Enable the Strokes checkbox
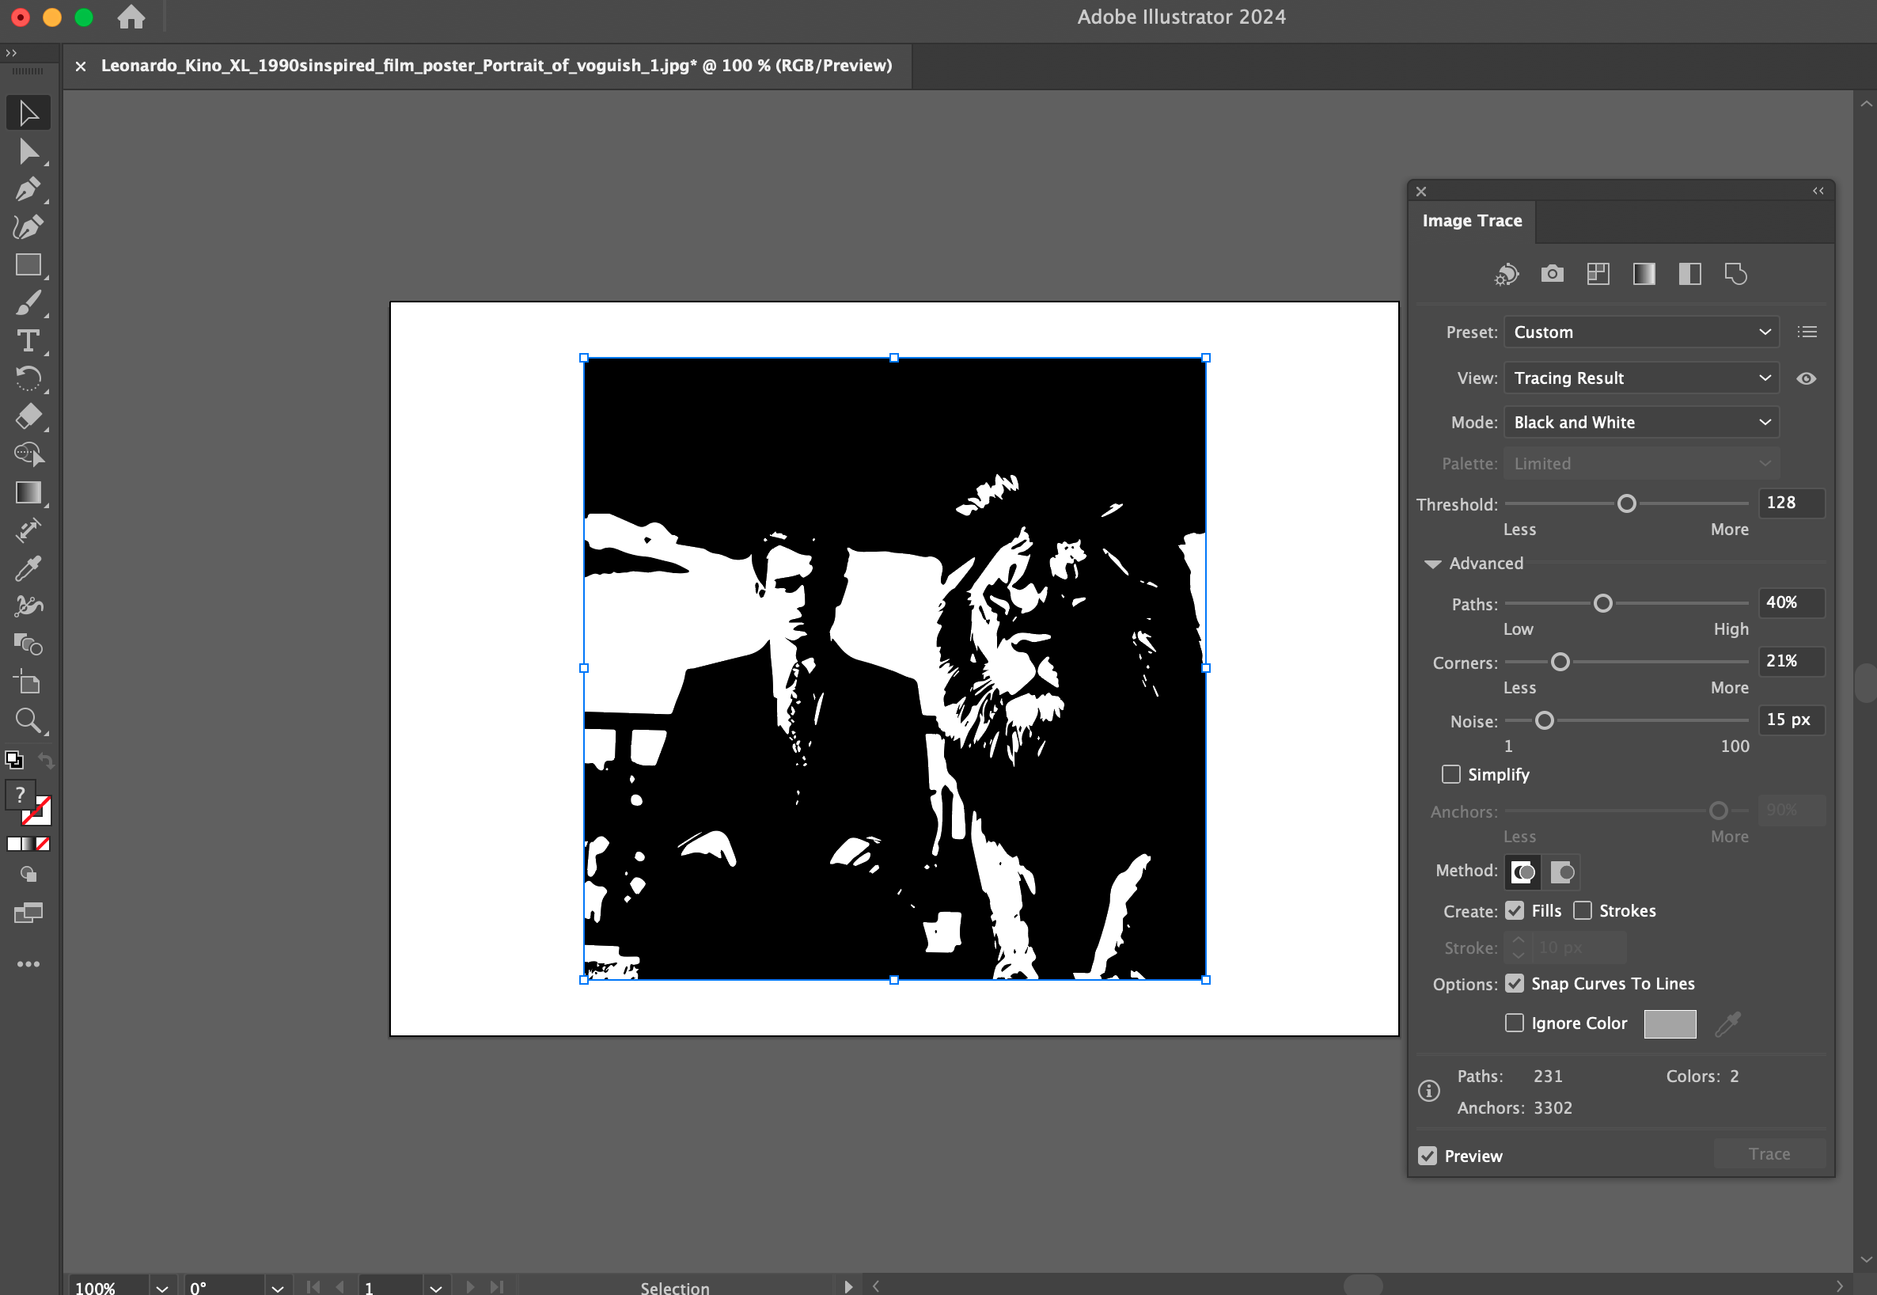This screenshot has height=1295, width=1877. 1582,910
